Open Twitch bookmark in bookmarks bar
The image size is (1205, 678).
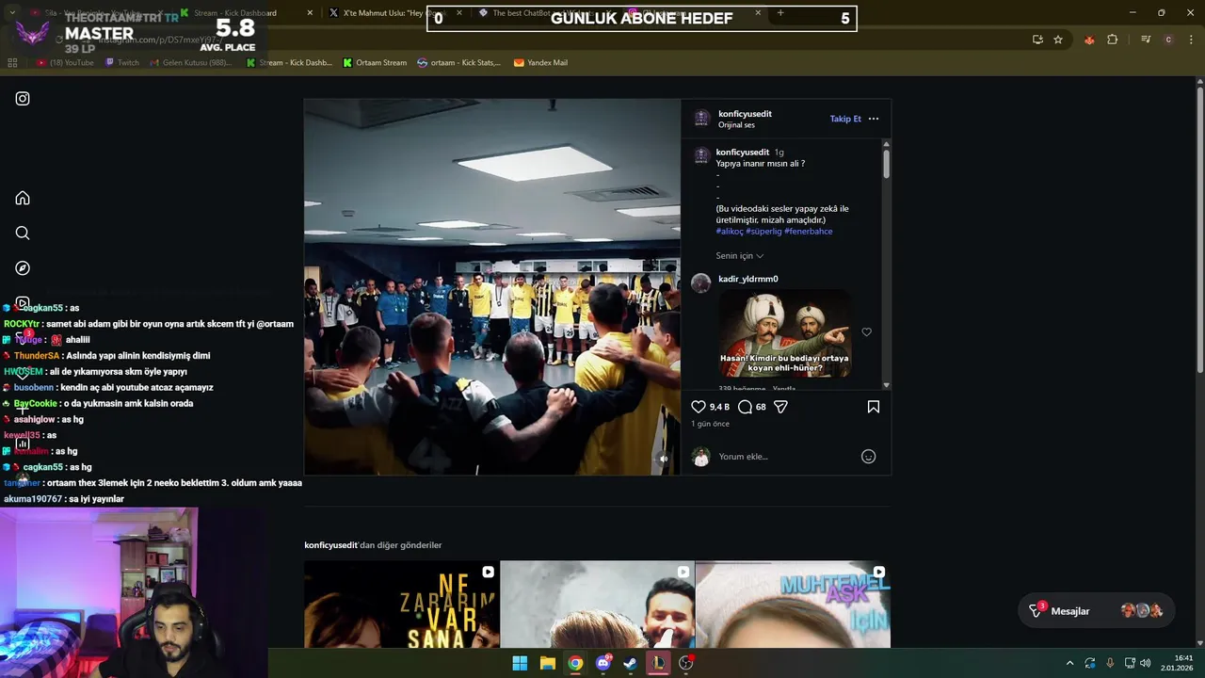(x=121, y=63)
